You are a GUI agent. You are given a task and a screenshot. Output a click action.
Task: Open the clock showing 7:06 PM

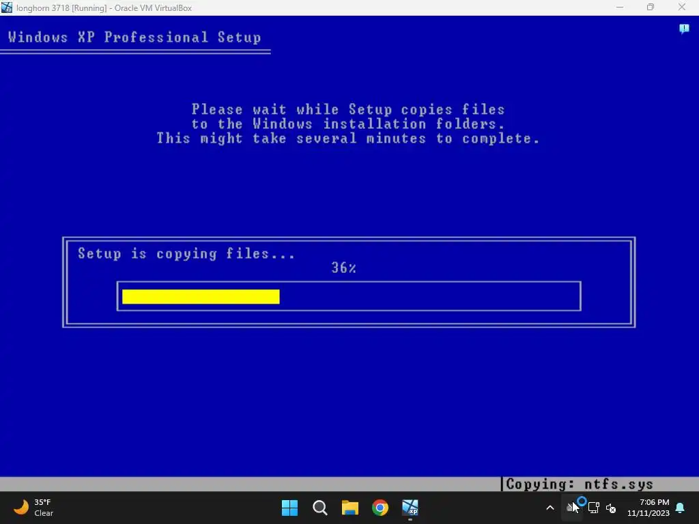(648, 508)
